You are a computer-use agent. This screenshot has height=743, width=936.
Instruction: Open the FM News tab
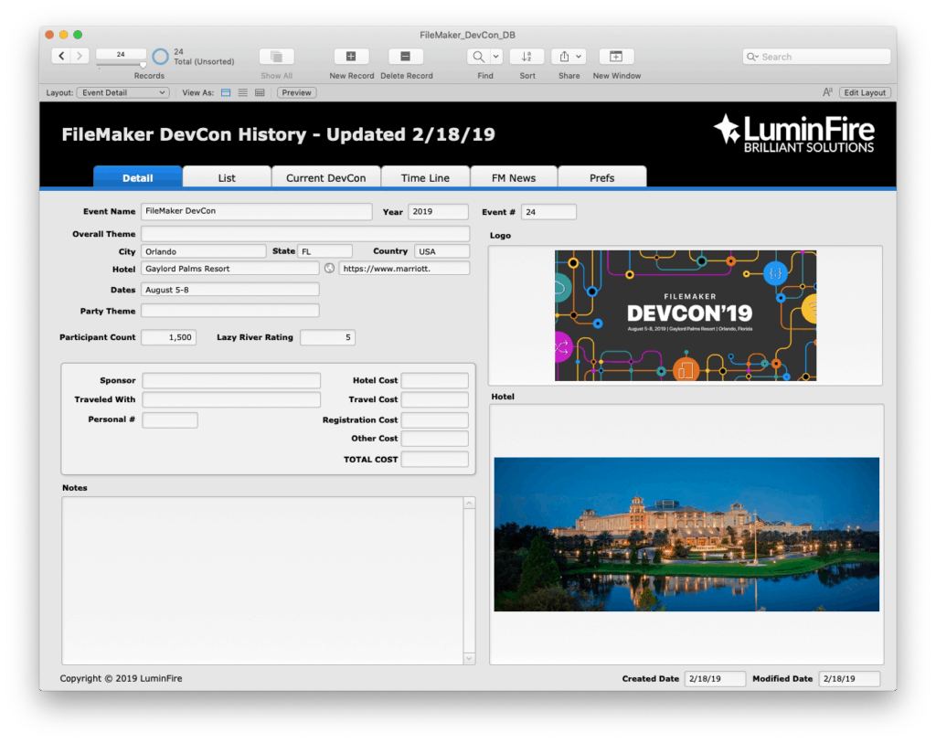[x=513, y=176]
